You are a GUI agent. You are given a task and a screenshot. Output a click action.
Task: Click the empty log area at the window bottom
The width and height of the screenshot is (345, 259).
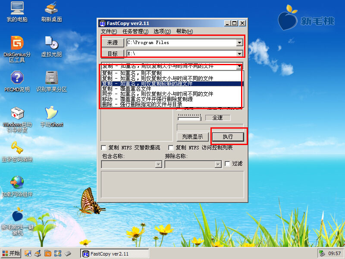pos(172,185)
